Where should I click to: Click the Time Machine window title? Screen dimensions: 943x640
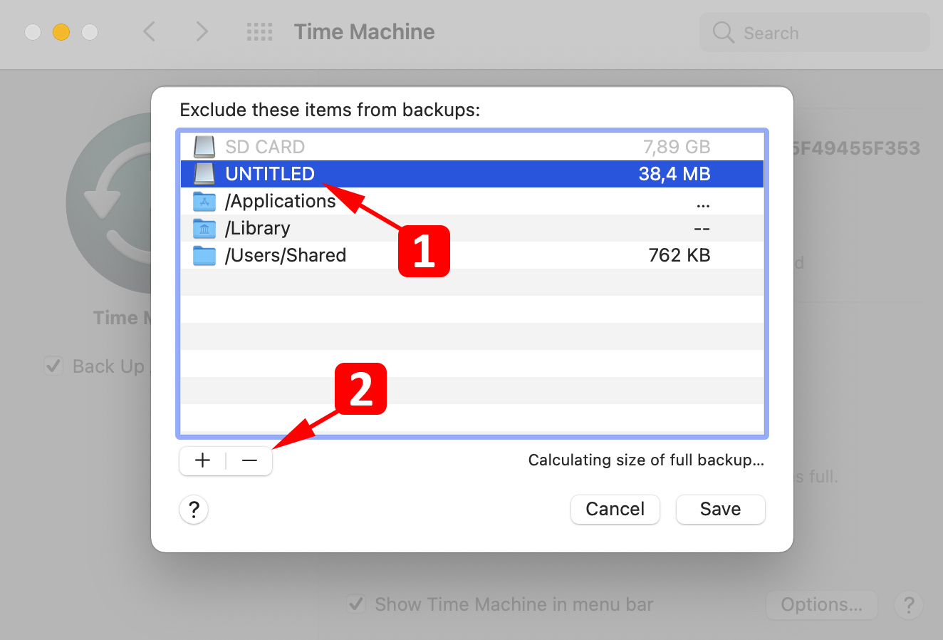click(364, 31)
